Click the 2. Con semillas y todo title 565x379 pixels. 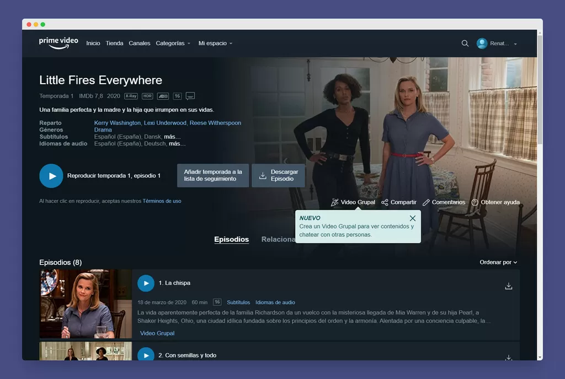tap(188, 355)
